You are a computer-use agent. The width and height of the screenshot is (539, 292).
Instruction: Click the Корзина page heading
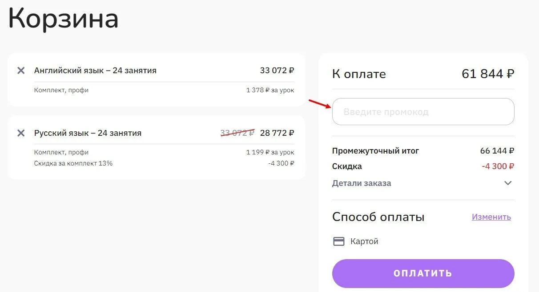(x=64, y=19)
